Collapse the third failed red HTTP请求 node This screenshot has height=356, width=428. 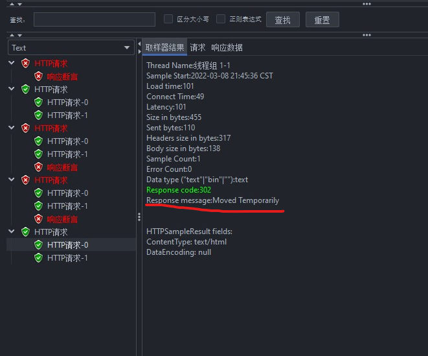12,180
